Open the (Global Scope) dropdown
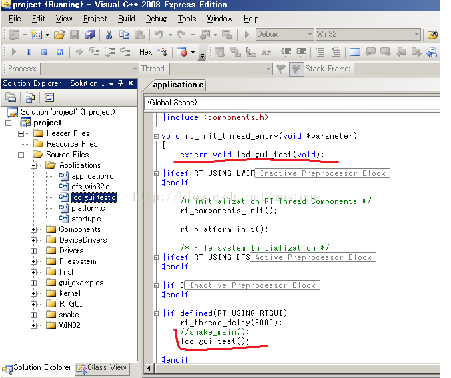Image resolution: width=451 pixels, height=378 pixels. (x=292, y=103)
